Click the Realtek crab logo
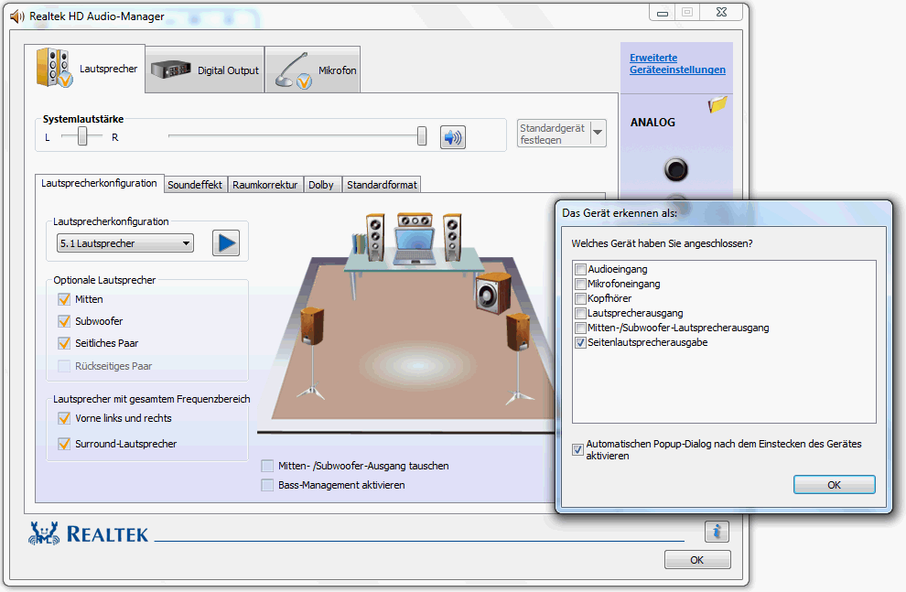 pos(44,533)
